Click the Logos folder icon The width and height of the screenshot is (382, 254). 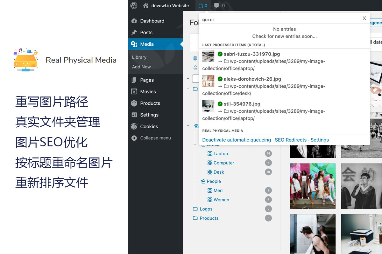(x=195, y=209)
